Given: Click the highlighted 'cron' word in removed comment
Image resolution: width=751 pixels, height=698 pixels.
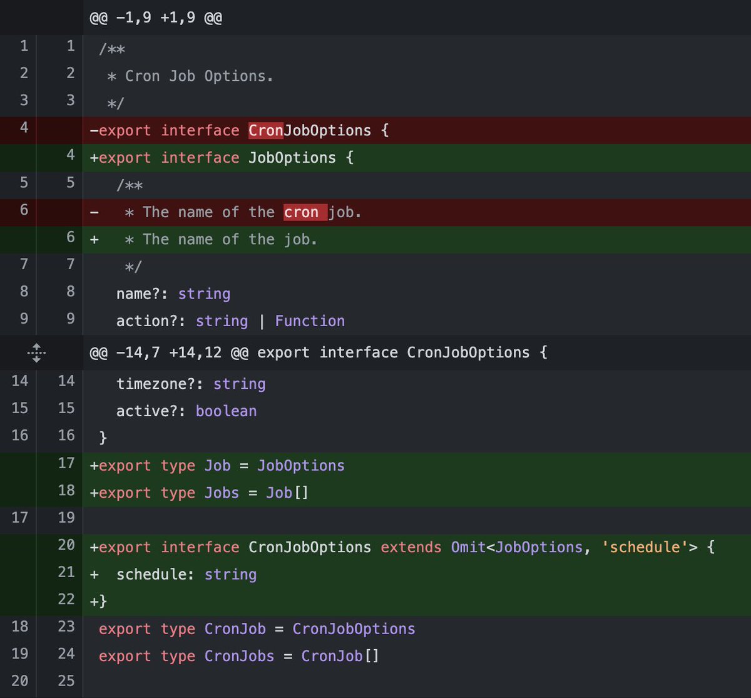Looking at the screenshot, I should tap(305, 212).
